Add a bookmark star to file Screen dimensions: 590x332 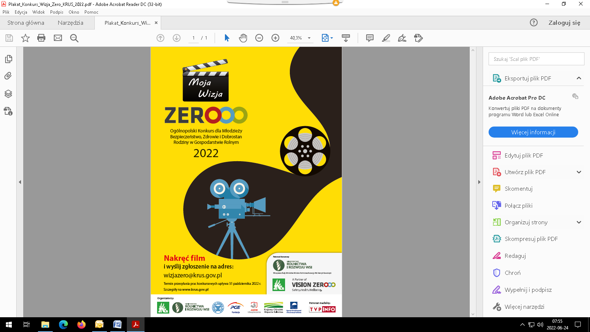[x=25, y=38]
